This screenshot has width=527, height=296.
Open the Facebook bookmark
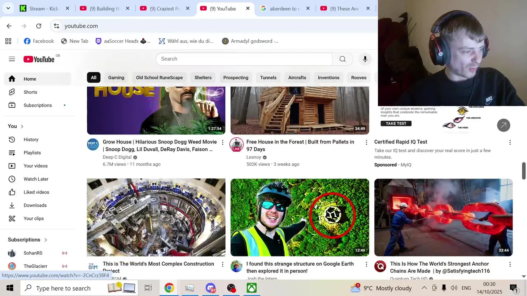point(39,41)
